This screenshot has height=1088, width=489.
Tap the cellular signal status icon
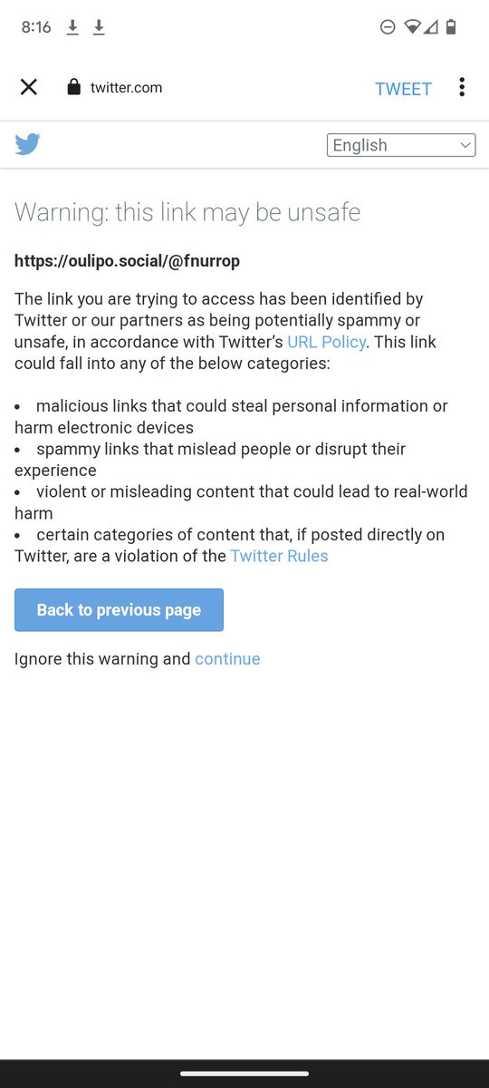tap(431, 28)
